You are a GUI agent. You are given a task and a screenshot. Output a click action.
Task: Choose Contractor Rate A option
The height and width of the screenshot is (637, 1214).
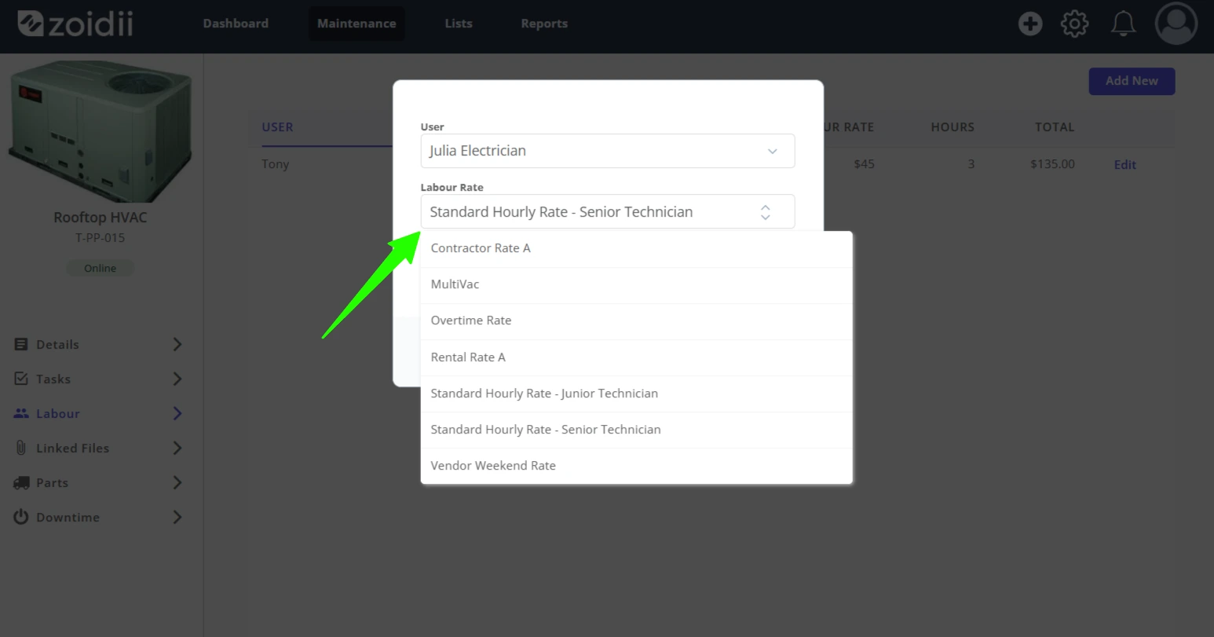tap(637, 248)
